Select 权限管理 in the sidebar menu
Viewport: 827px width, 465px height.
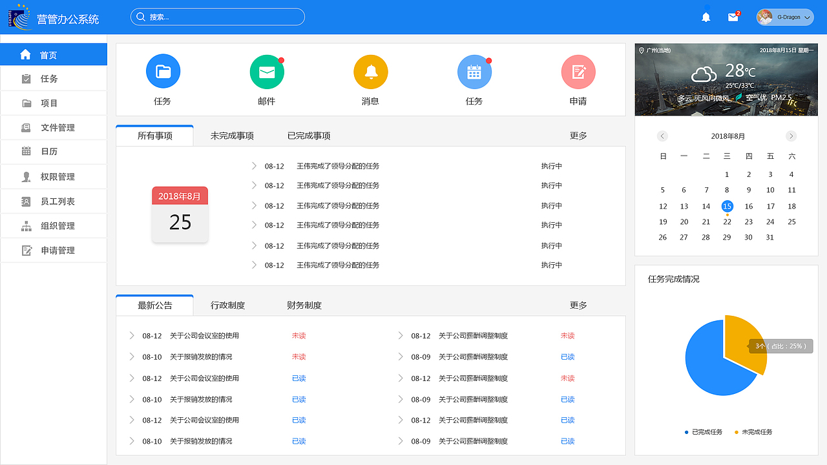pyautogui.click(x=53, y=176)
